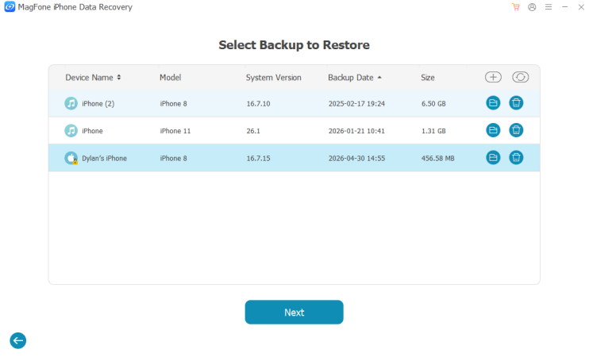Minimize the MagFone window
The height and width of the screenshot is (357, 589).
564,7
